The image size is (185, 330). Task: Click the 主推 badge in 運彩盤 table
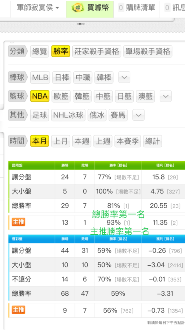pos(18,310)
